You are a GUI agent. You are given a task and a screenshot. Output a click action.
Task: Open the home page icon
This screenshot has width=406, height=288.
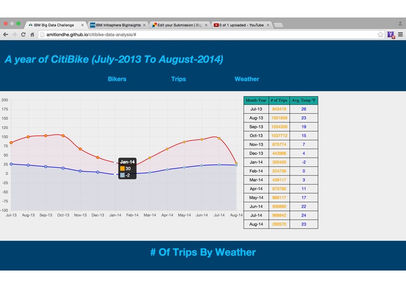click(32, 34)
